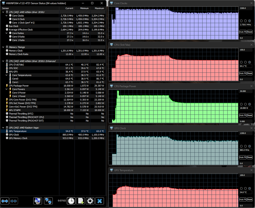Select the Thermal Throttling (PROCHOT EXT) row
This screenshot has width=255, height=208.
tap(53, 121)
